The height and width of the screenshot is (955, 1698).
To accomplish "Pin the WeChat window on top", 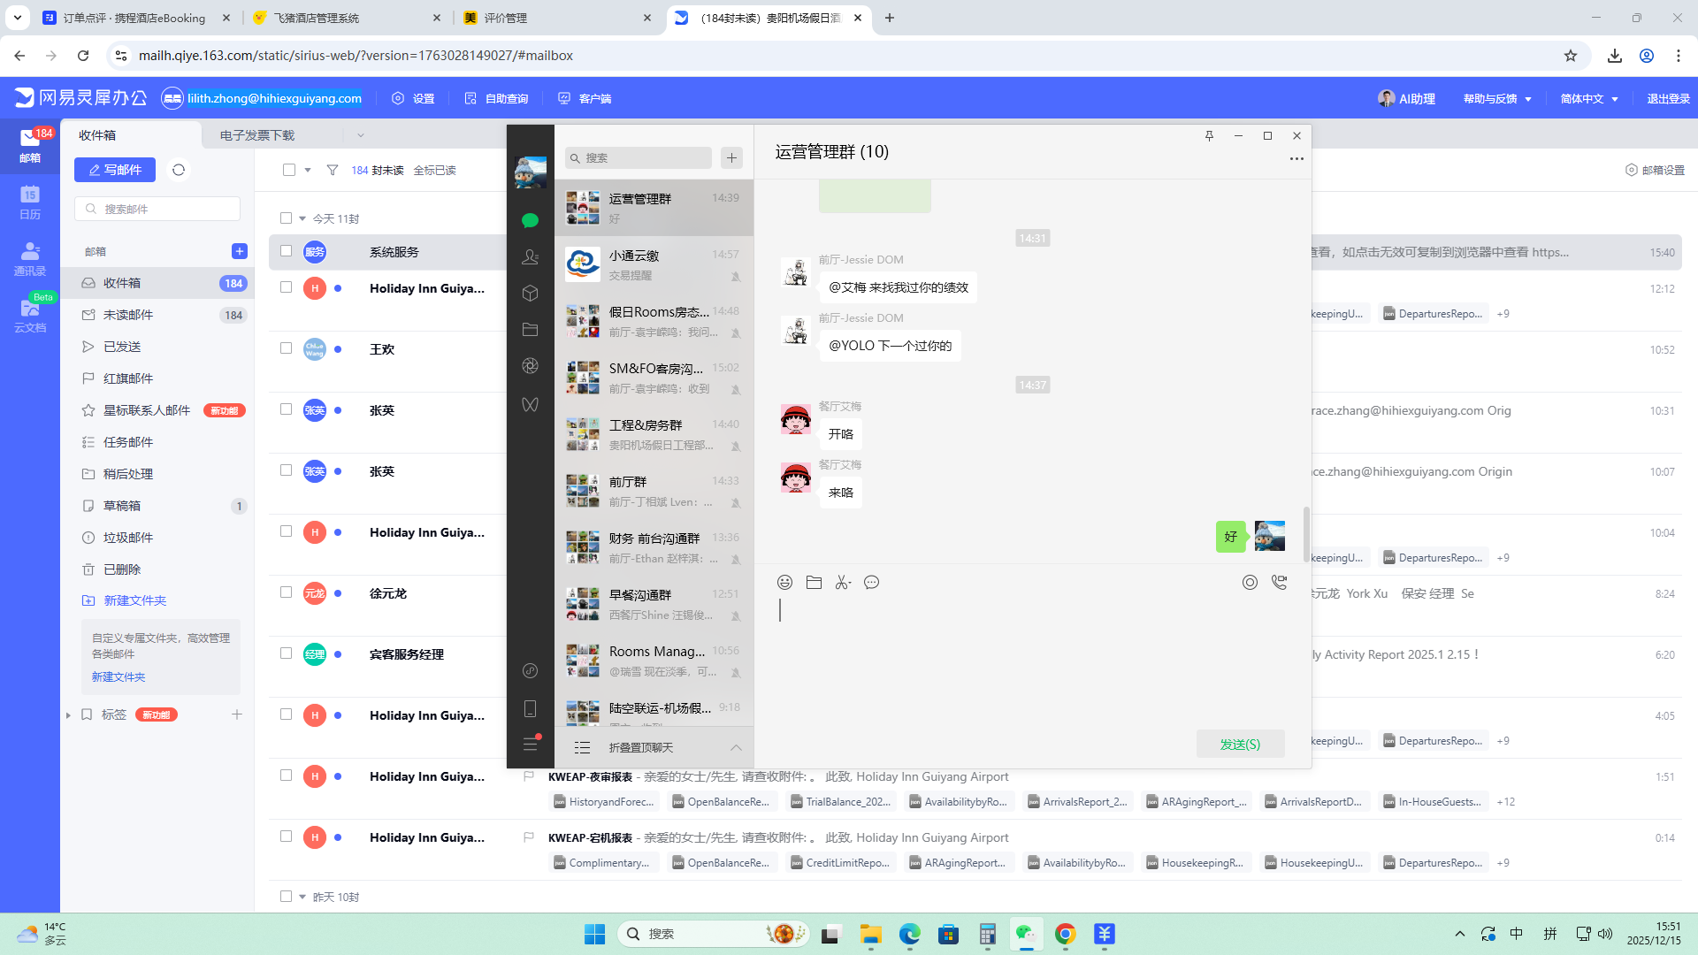I will click(1209, 135).
